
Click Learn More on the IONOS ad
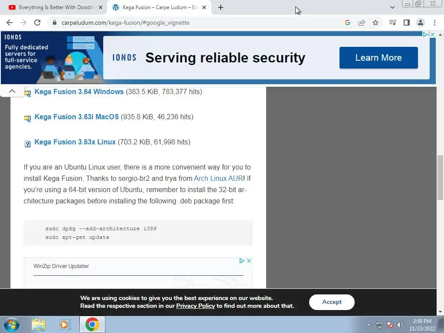coord(379,58)
